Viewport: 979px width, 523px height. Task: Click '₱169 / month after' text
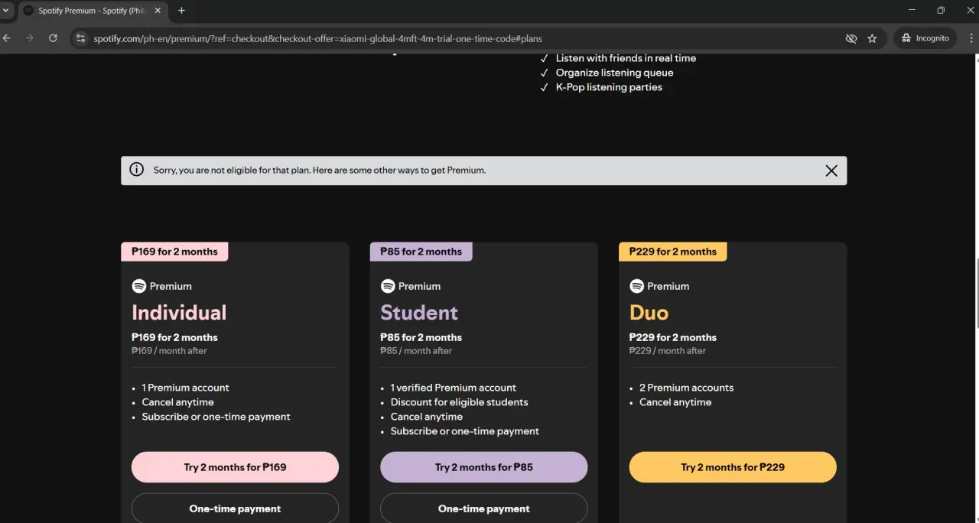click(x=169, y=351)
